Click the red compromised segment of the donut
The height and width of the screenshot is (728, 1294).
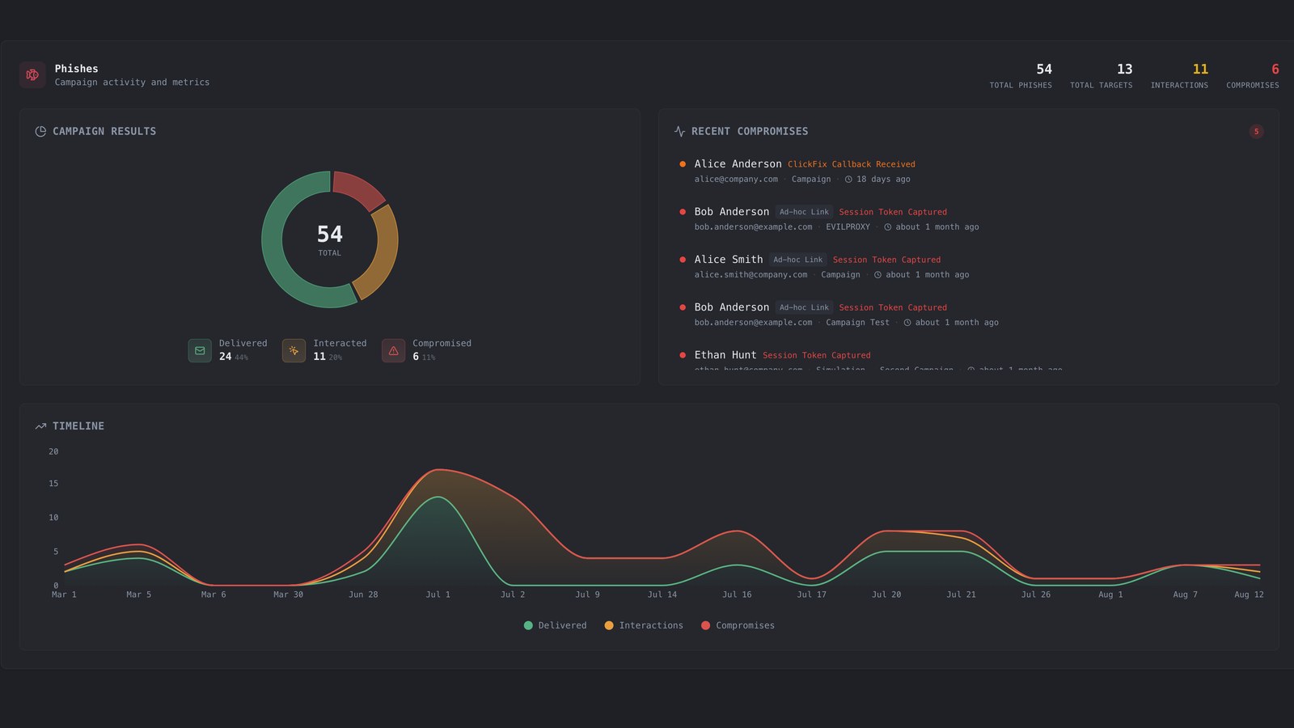point(357,189)
